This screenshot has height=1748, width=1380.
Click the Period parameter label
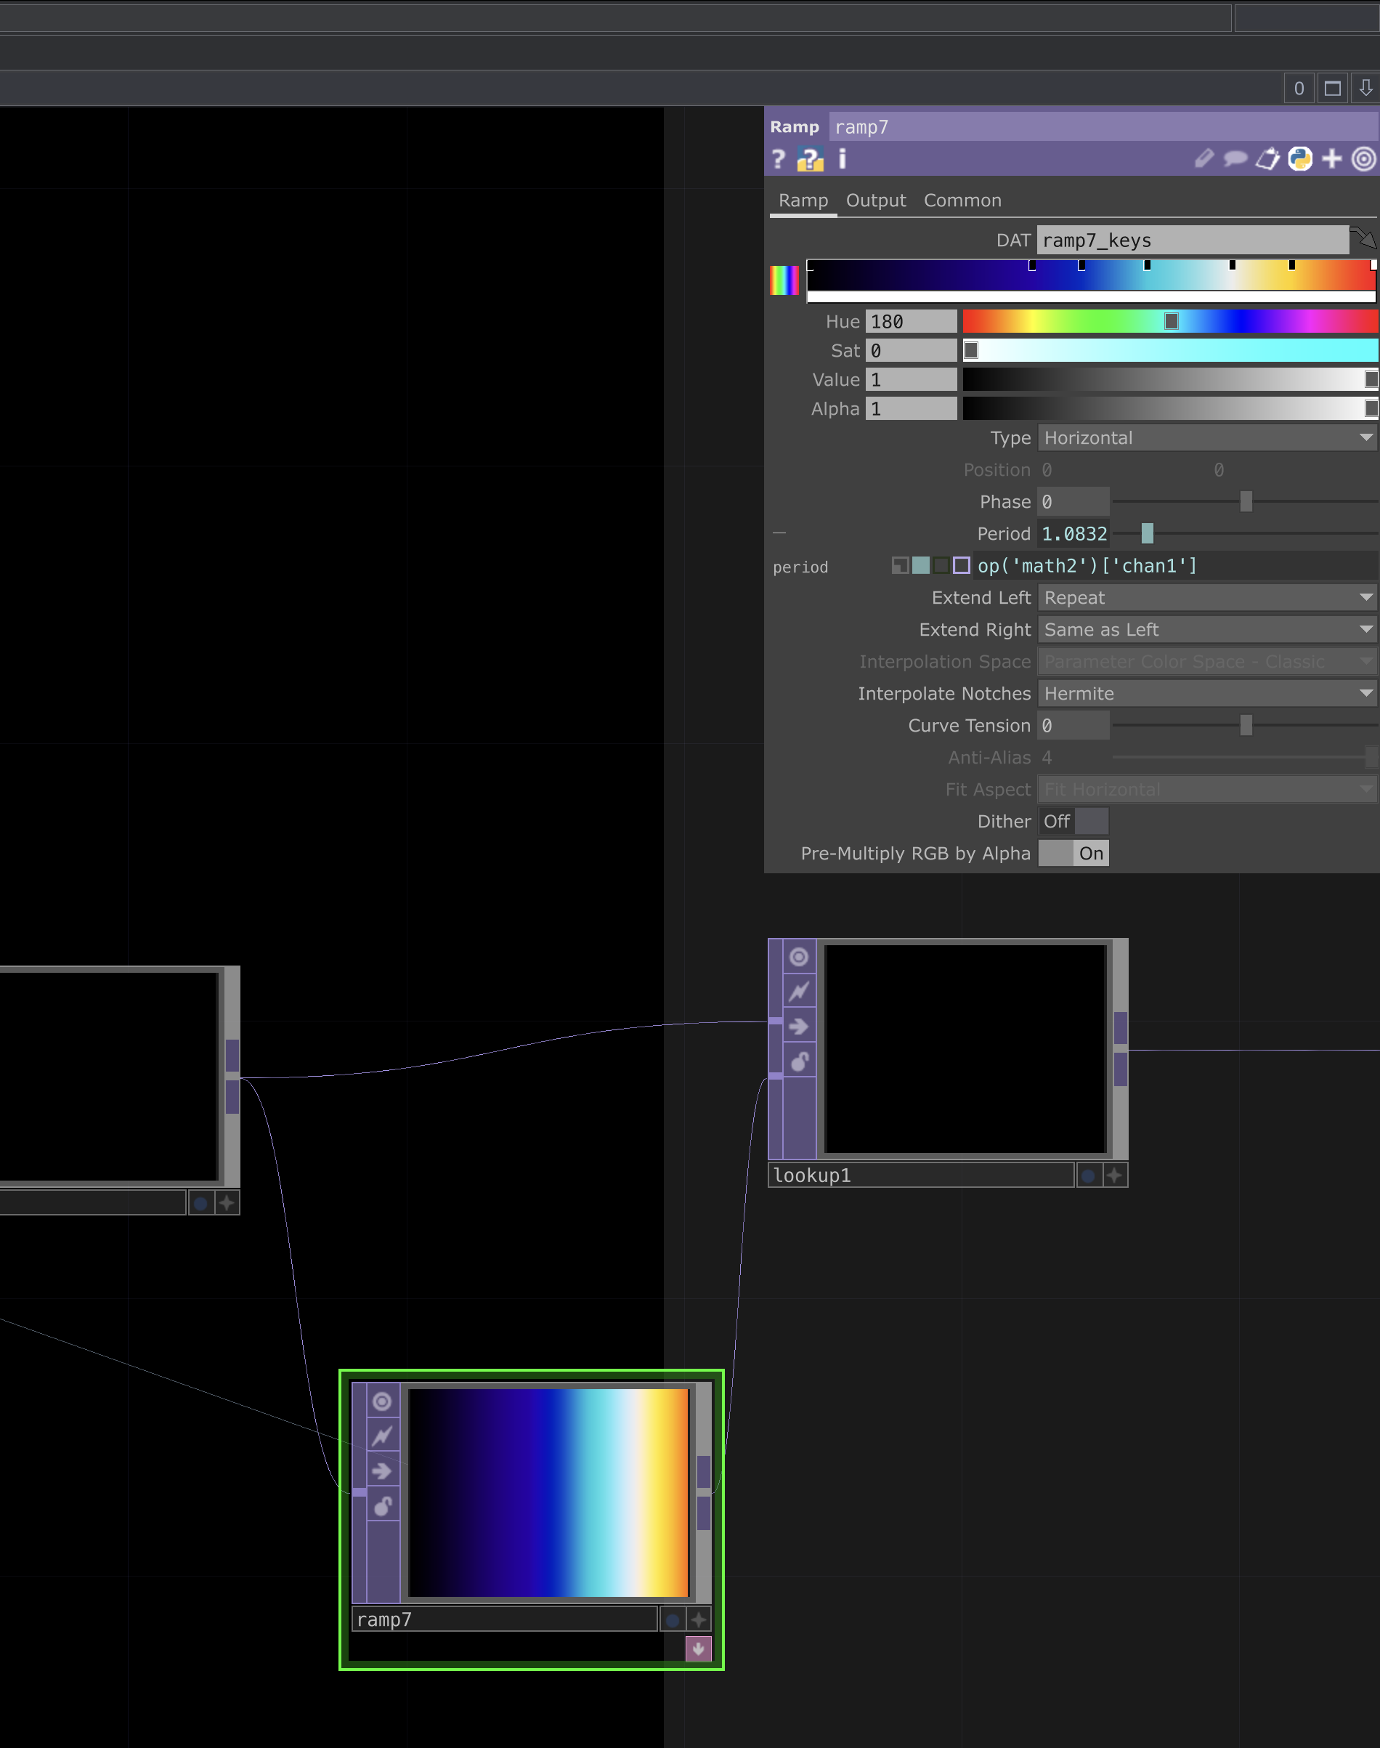pos(1003,534)
